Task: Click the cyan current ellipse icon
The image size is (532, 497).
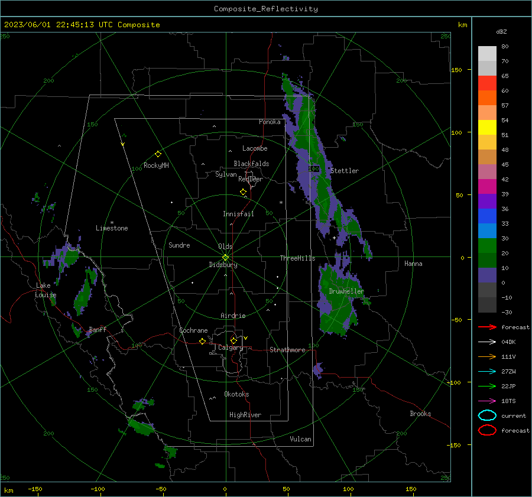Action: [487, 415]
